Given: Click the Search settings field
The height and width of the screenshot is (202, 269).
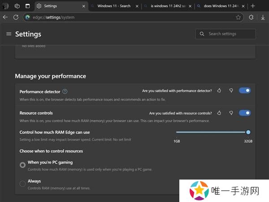Looking at the screenshot, I should (226, 34).
